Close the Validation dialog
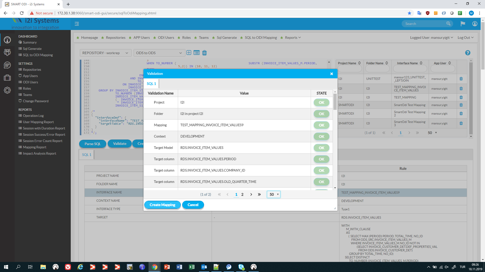Viewport: 485px width, 272px height. pyautogui.click(x=331, y=74)
